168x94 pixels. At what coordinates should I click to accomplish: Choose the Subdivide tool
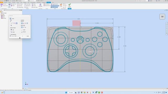[19, 6]
